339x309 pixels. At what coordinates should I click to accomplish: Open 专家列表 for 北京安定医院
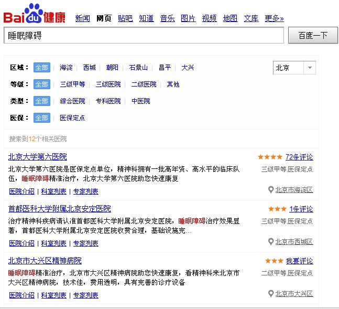click(x=85, y=243)
